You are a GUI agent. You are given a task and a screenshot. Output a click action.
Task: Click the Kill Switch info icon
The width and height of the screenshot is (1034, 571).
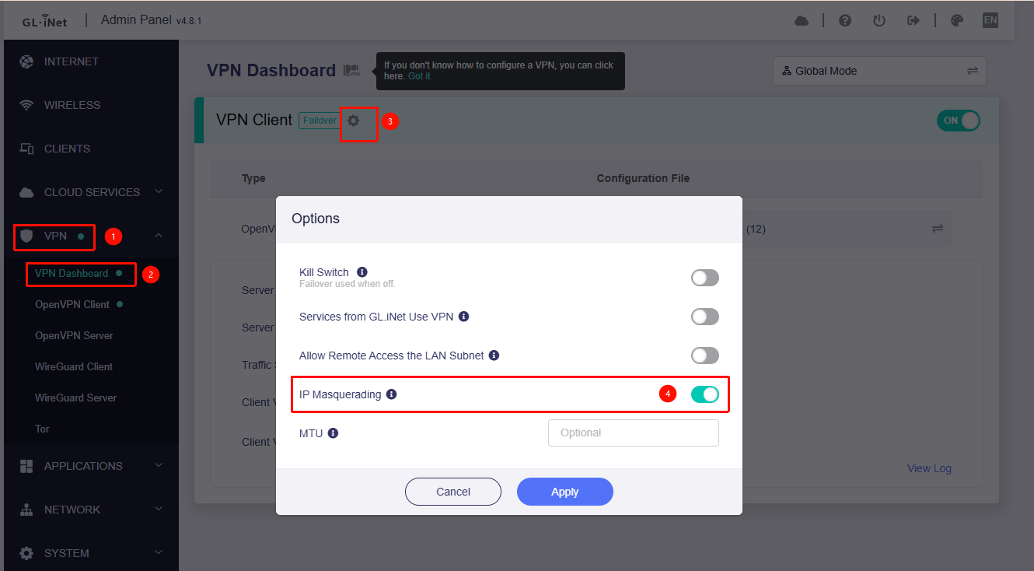pyautogui.click(x=362, y=271)
